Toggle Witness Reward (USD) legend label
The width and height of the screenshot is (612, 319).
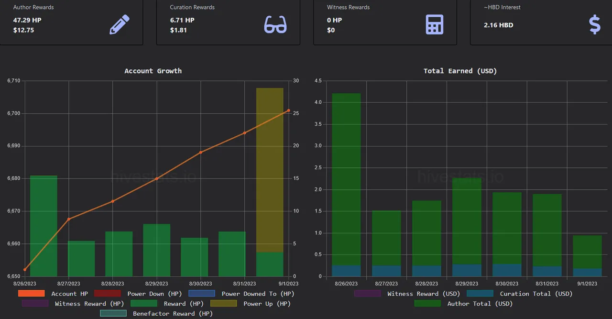point(423,294)
